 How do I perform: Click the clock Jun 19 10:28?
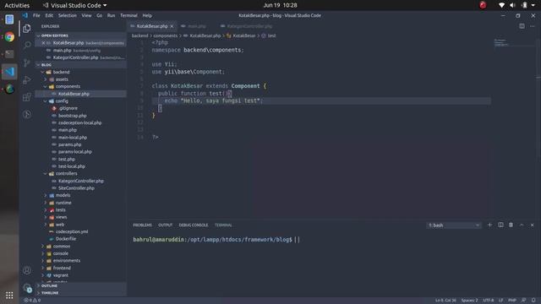[x=280, y=5]
